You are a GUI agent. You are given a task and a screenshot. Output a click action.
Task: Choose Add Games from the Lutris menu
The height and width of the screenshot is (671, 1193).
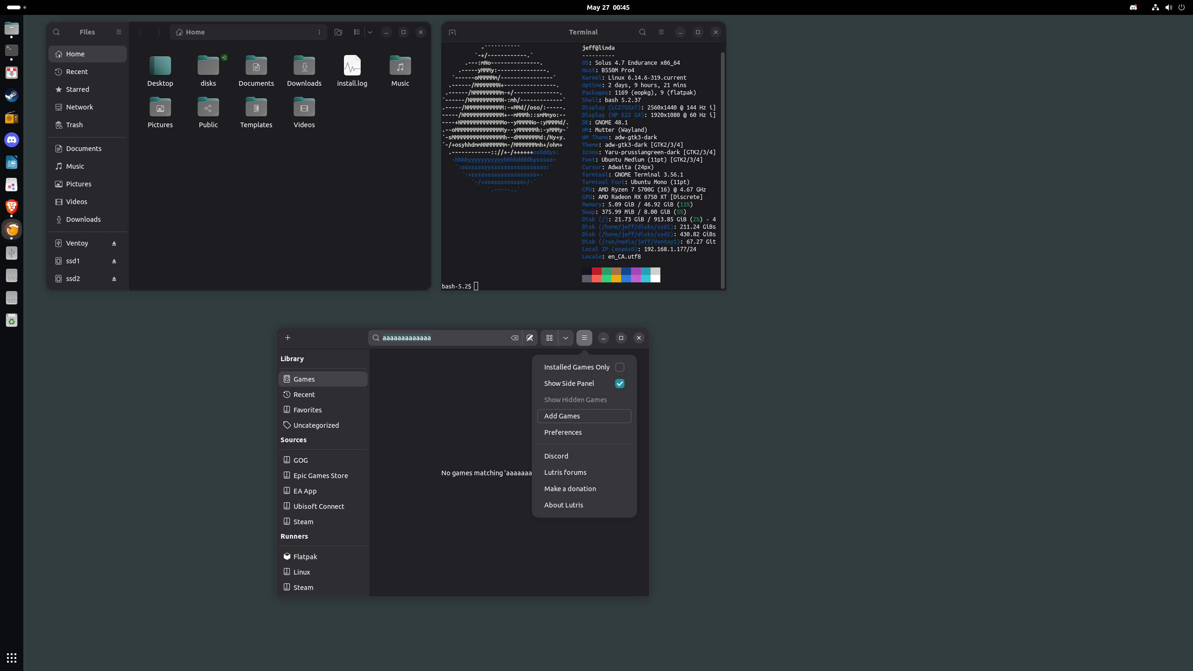coord(584,416)
